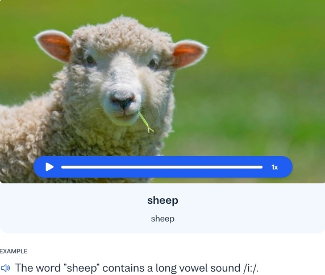Click the sheep's left orange ear

click(55, 46)
